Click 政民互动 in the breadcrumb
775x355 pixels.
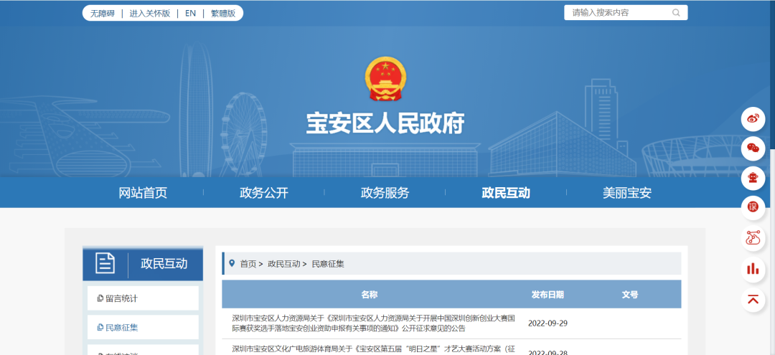[x=283, y=264]
